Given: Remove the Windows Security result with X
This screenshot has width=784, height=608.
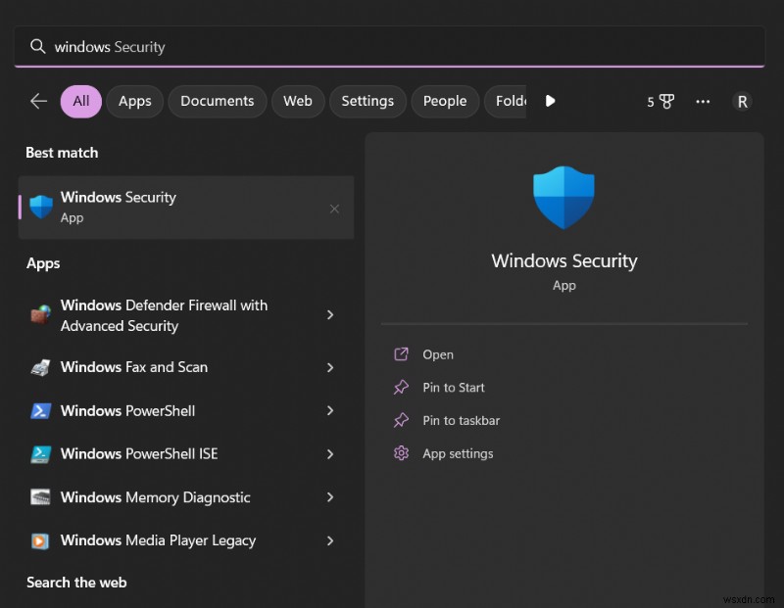Looking at the screenshot, I should pos(334,209).
